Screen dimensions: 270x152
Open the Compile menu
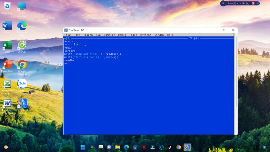coord(109,35)
